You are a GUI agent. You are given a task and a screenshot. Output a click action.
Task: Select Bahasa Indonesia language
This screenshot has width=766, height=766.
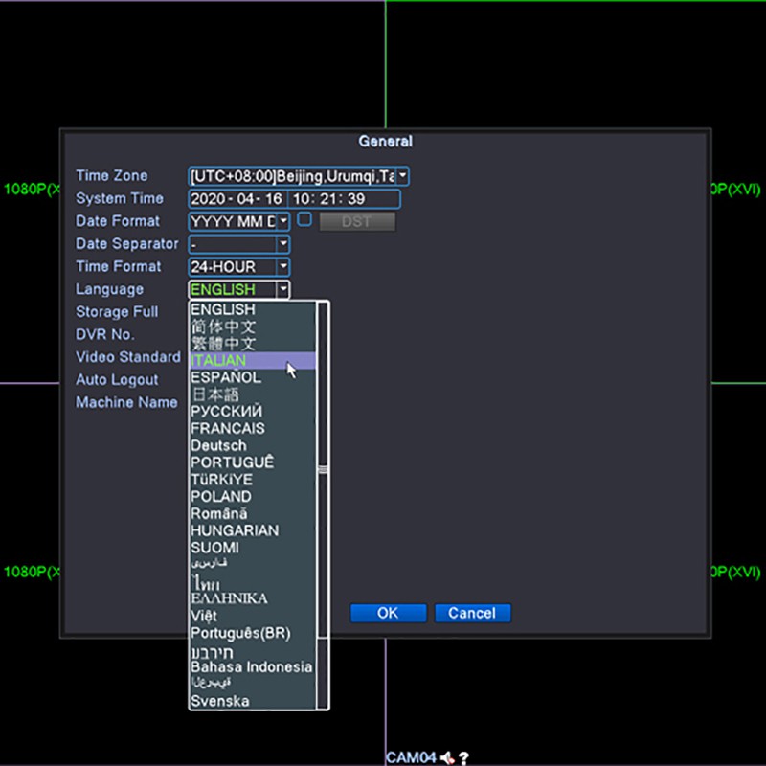coord(252,667)
